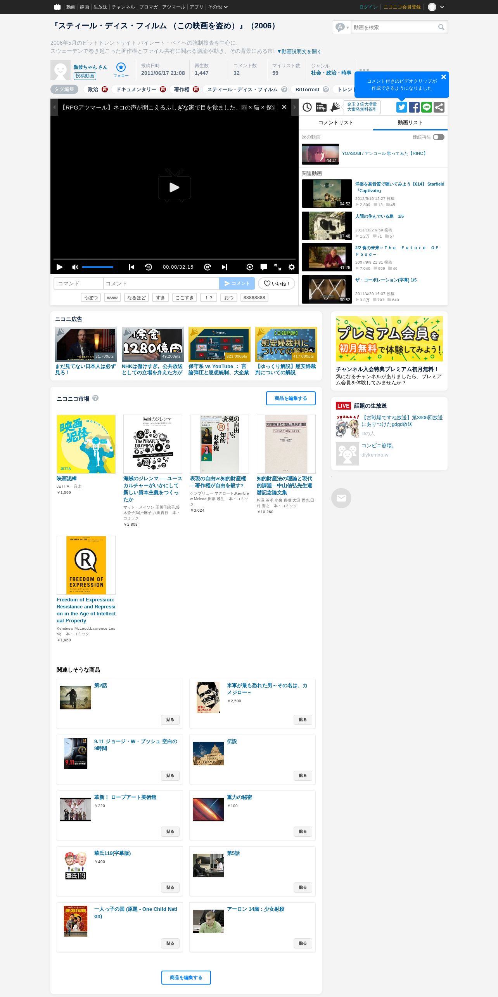This screenshot has width=498, height=997.
Task: Expand the その他 menu in the header
Action: [x=218, y=7]
